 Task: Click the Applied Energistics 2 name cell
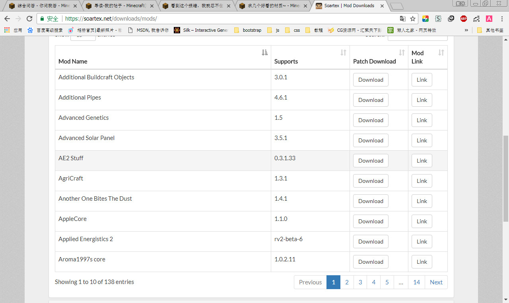163,242
